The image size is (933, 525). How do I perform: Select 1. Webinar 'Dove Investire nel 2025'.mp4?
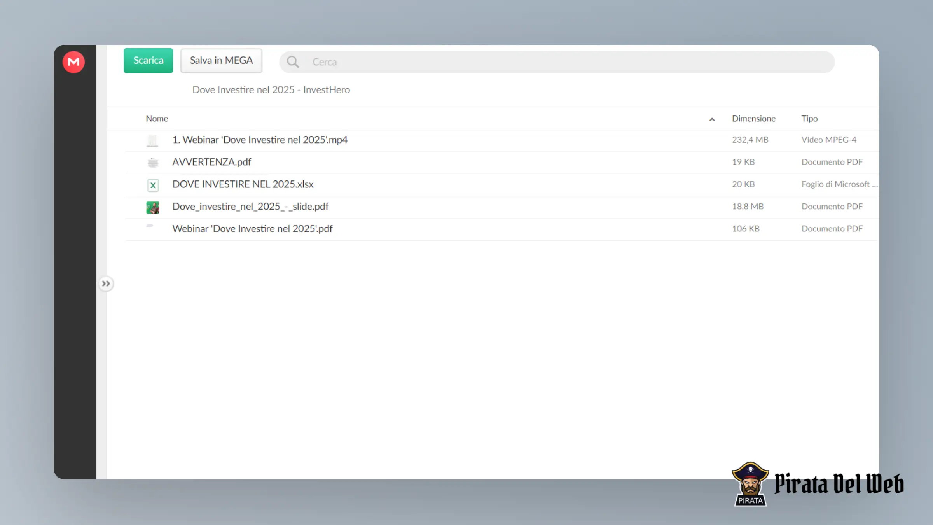[x=260, y=140]
